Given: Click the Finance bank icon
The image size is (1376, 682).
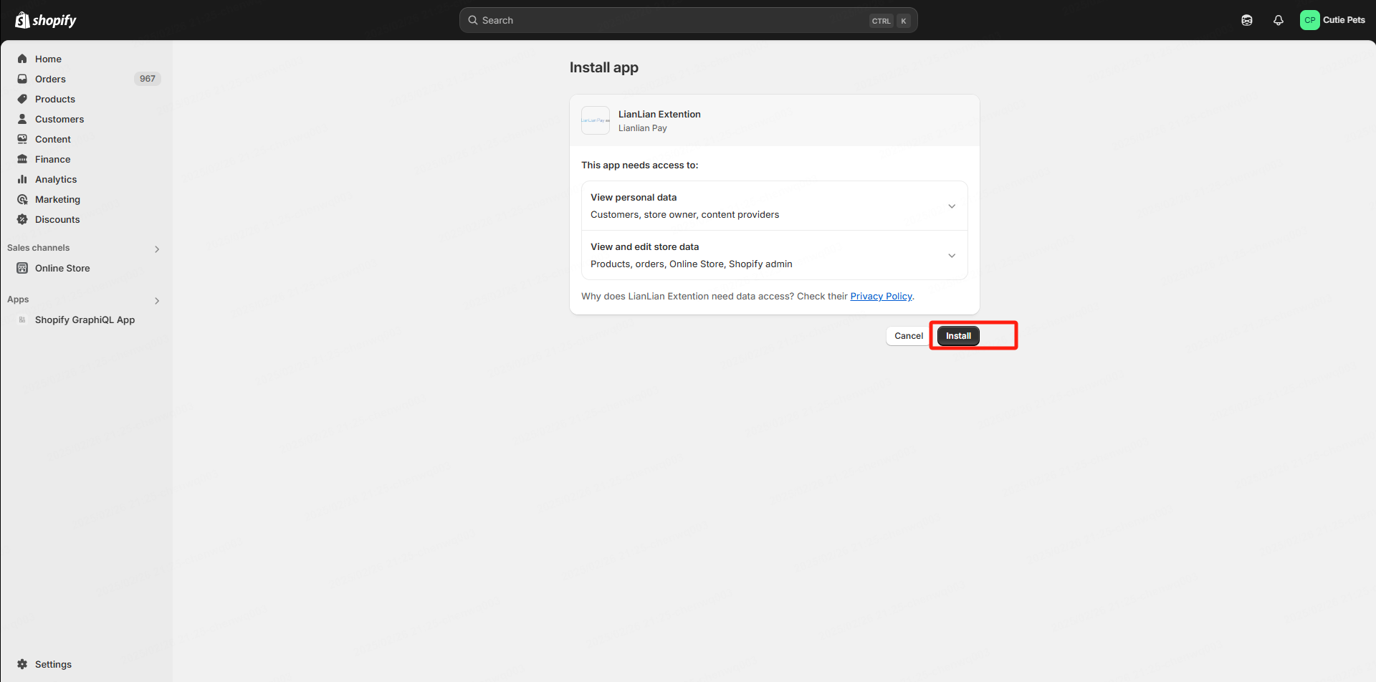Looking at the screenshot, I should click(x=22, y=159).
